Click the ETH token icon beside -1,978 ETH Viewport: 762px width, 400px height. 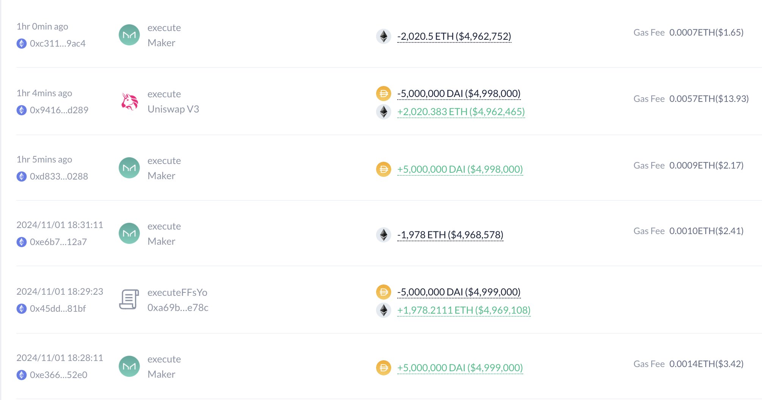(383, 235)
